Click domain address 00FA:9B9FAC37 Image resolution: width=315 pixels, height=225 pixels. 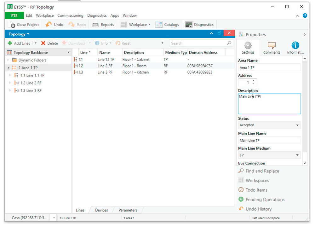(200, 66)
